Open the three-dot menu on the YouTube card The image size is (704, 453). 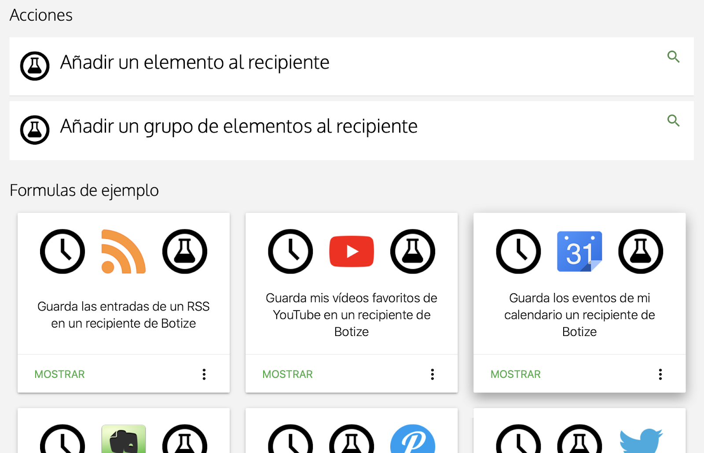tap(433, 374)
